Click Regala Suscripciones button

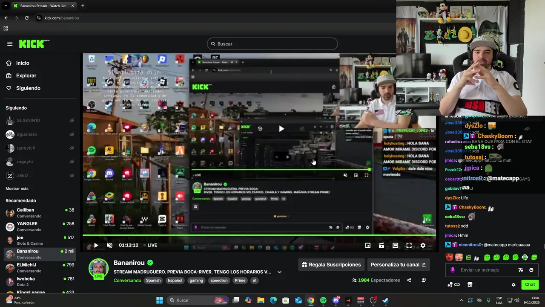coord(331,264)
